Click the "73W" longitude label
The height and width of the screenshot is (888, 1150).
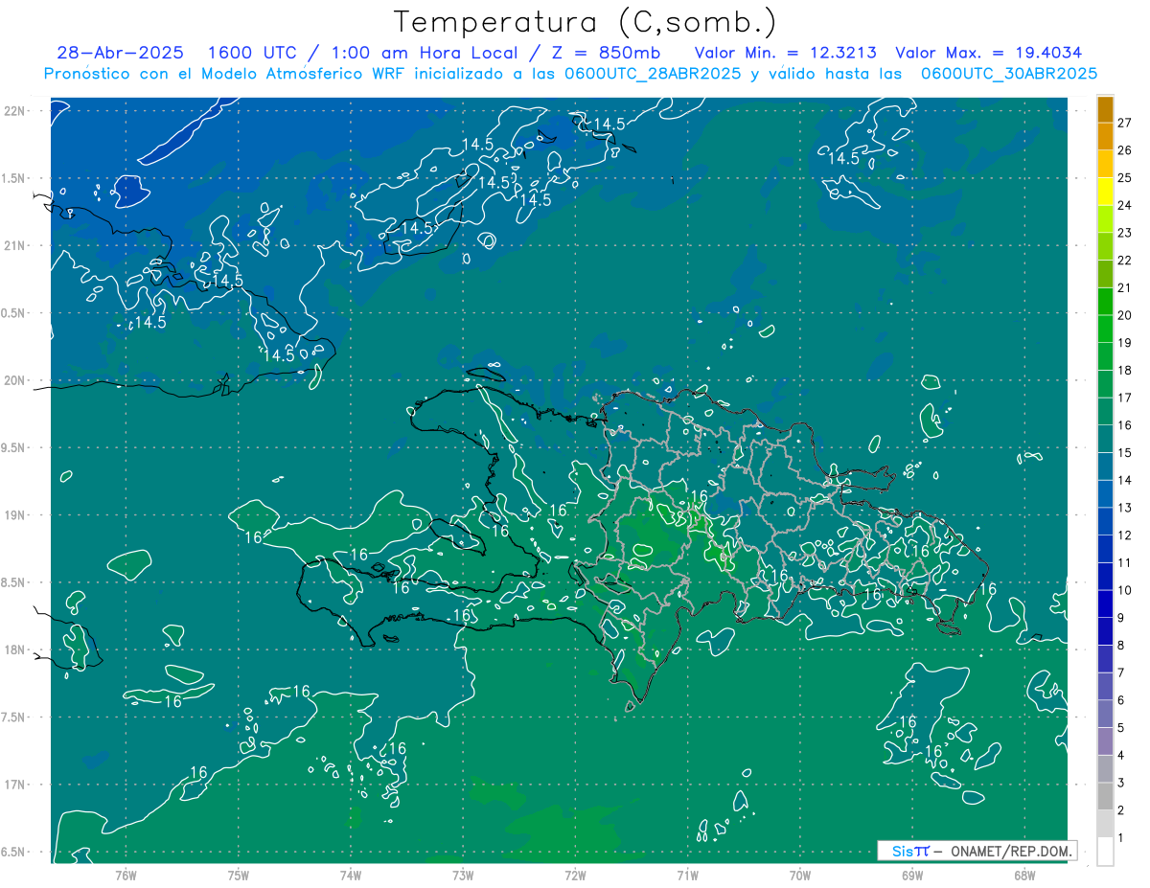pyautogui.click(x=463, y=876)
